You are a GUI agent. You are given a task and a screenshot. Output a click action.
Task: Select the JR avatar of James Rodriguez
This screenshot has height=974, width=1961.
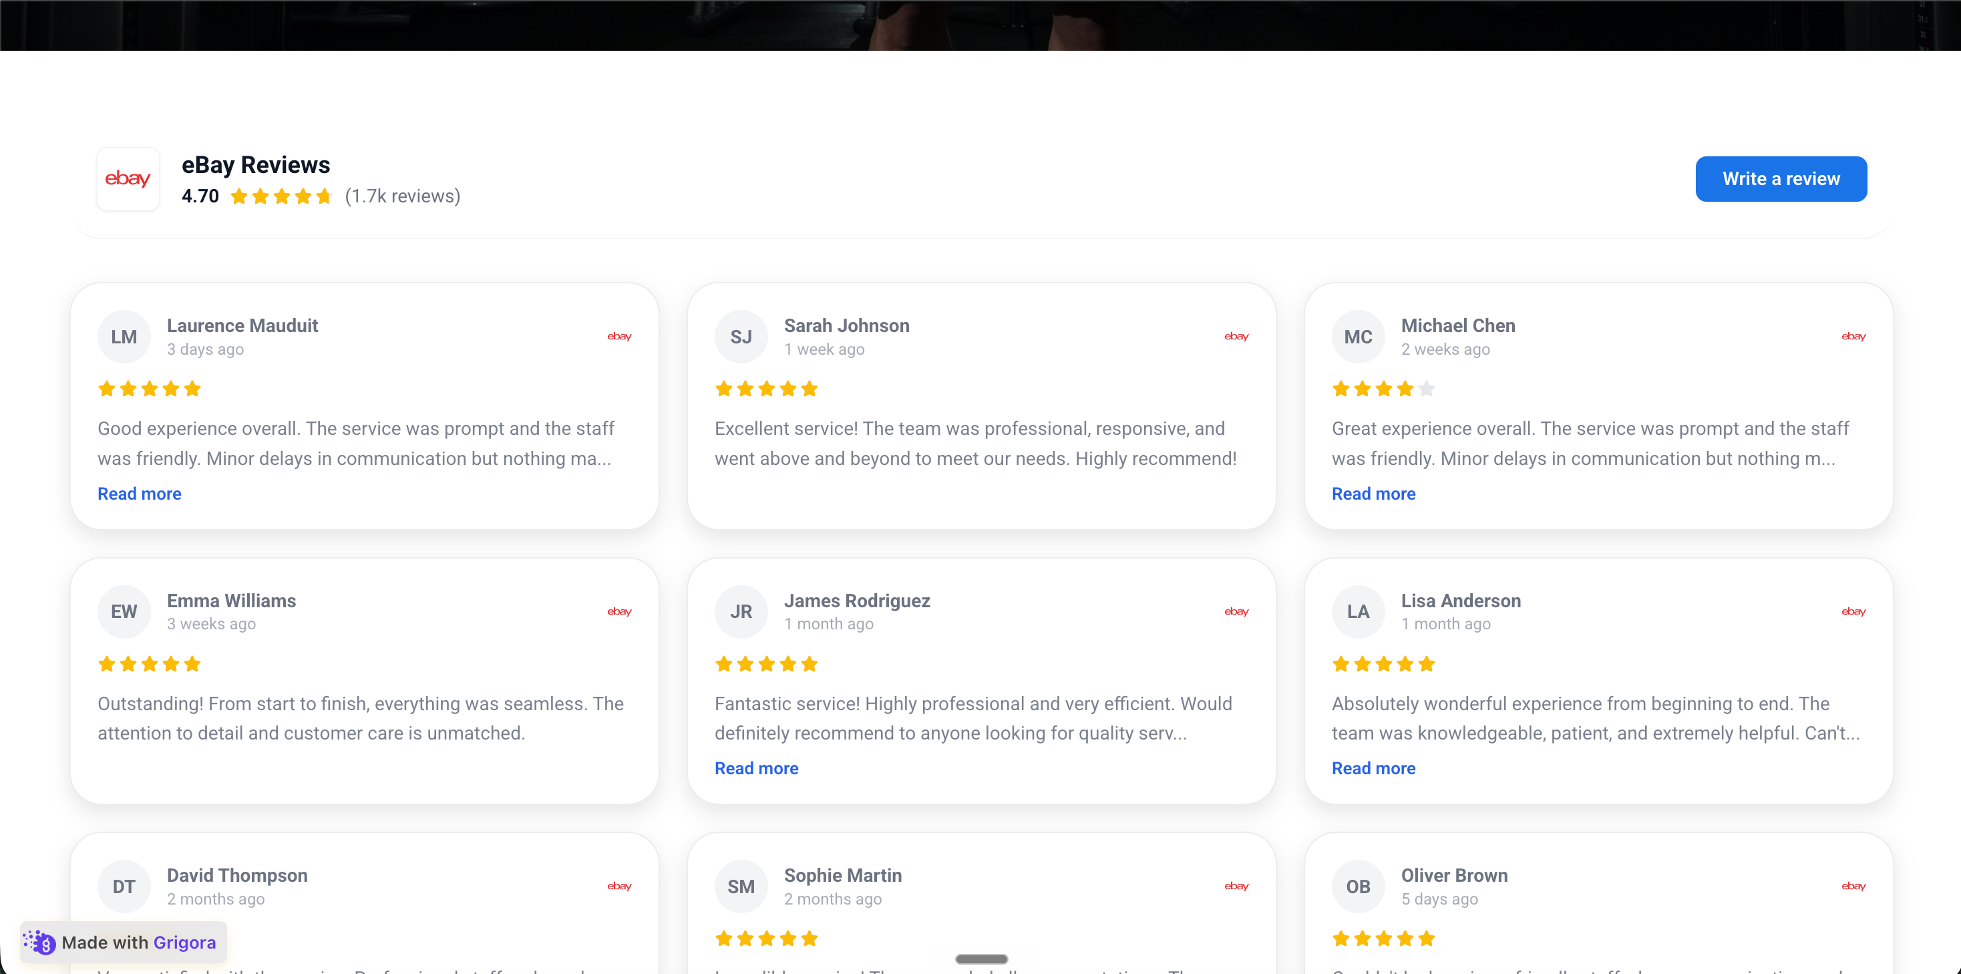click(741, 611)
